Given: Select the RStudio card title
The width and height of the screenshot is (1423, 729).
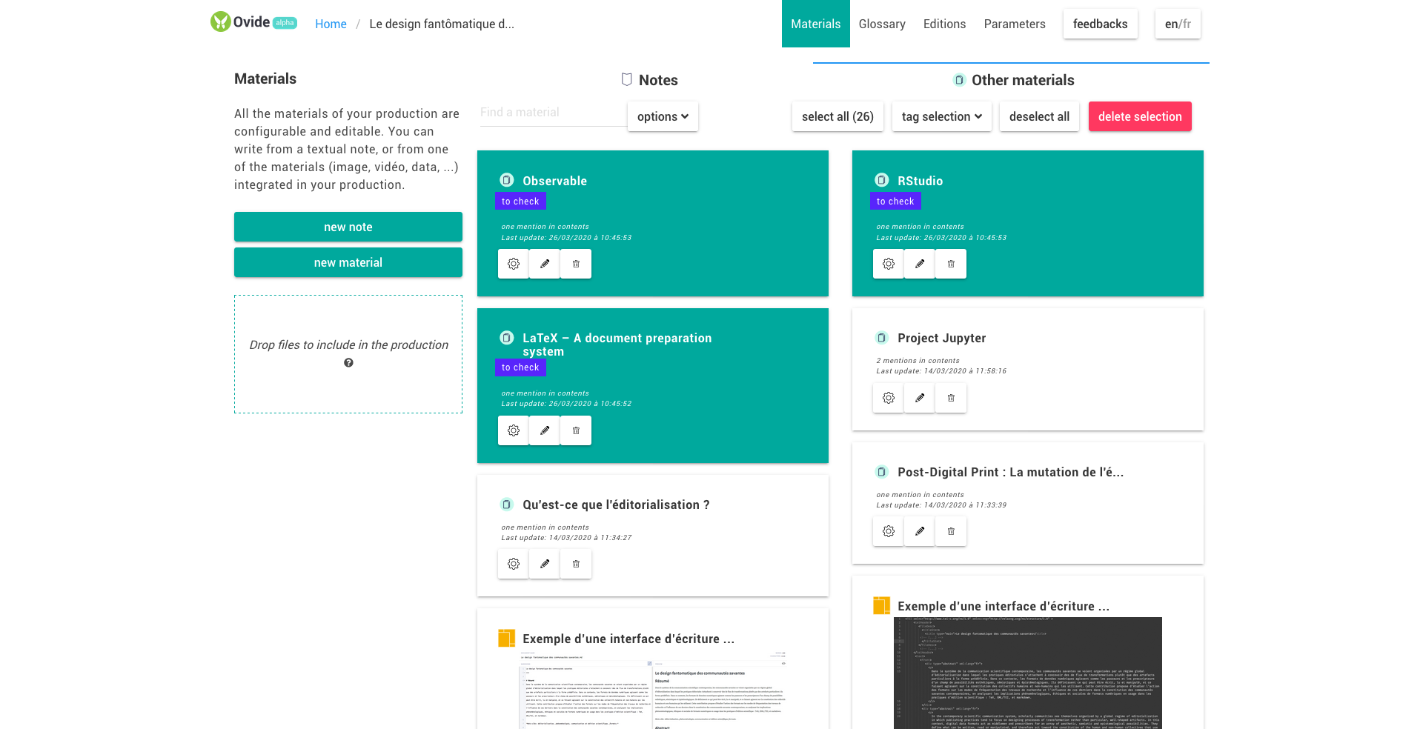Looking at the screenshot, I should tap(920, 181).
